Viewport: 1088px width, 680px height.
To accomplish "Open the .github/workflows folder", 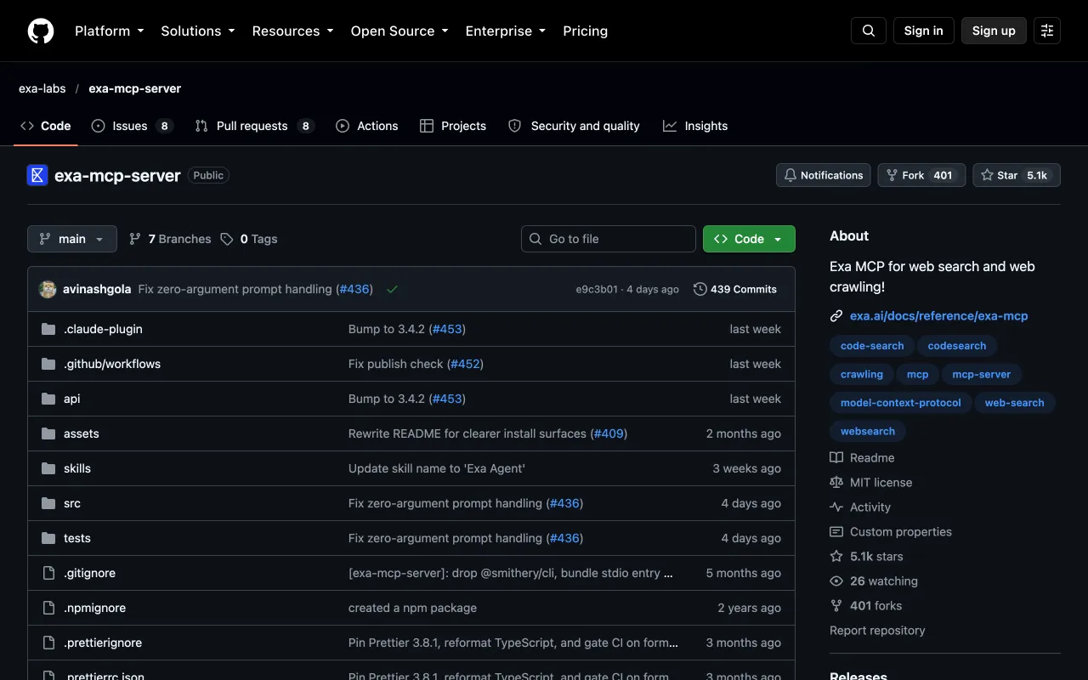I will point(112,364).
